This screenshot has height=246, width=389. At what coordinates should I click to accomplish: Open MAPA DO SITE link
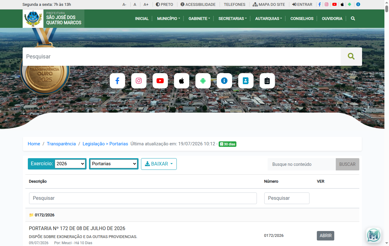coord(269,5)
